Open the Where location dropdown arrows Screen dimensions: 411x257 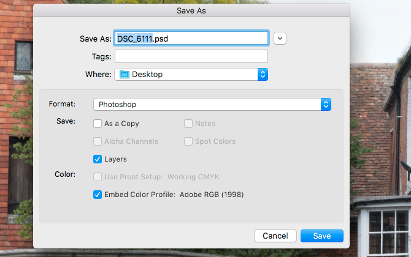(263, 75)
